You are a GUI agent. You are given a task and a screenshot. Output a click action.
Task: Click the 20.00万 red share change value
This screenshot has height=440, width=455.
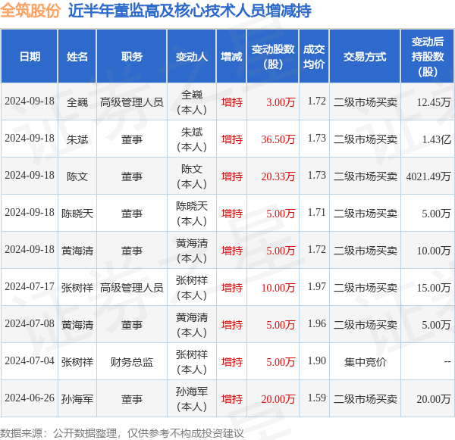tap(278, 399)
